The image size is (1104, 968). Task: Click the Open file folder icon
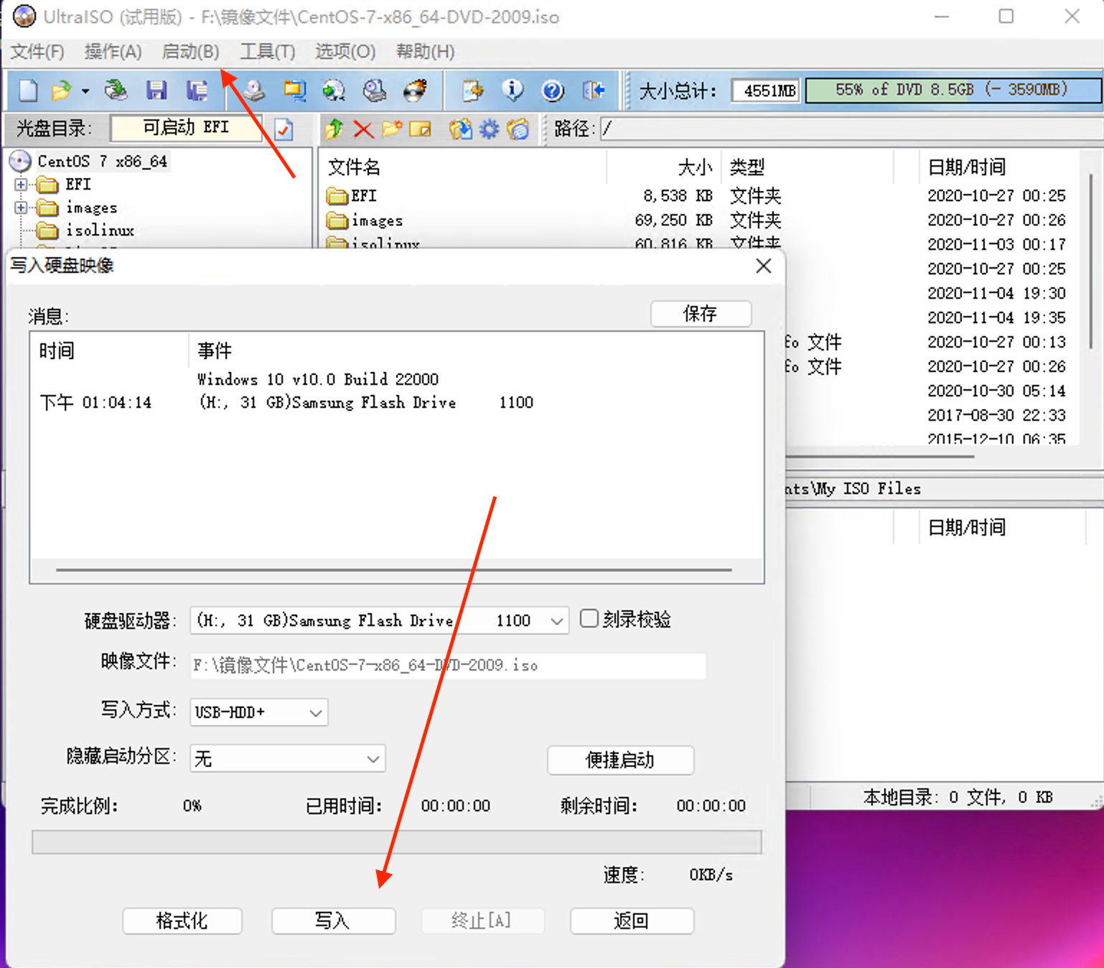click(x=62, y=90)
